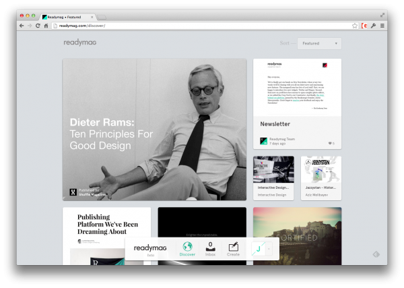Like the Newsletter with heart icon
404x288 pixels.
click(x=331, y=143)
